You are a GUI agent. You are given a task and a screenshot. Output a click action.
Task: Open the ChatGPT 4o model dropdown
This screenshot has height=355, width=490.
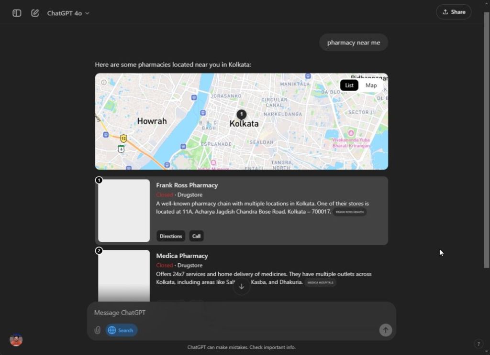click(x=68, y=13)
